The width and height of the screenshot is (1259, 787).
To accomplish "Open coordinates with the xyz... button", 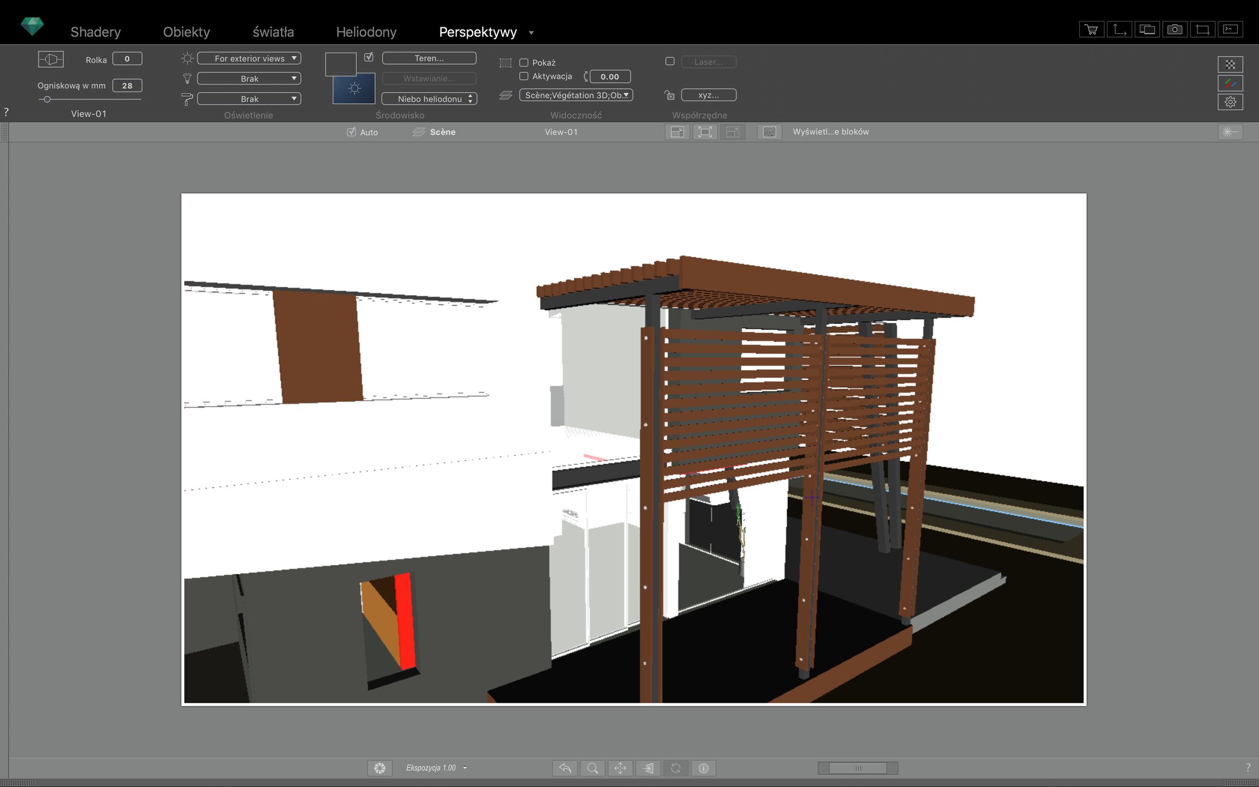I will [708, 95].
